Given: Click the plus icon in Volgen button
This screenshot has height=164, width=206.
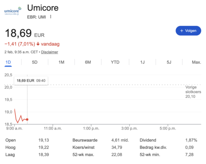Looking at the screenshot, I should [x=182, y=31].
